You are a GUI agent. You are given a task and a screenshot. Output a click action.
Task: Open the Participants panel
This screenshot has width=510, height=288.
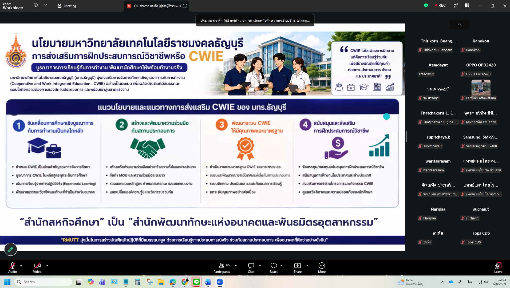[222, 268]
